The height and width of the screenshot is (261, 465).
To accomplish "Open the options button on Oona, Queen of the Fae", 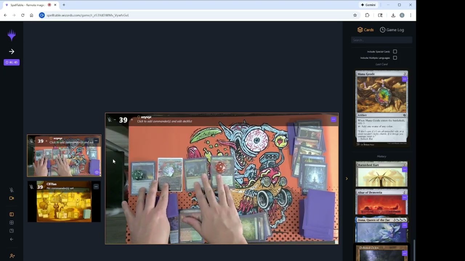I will click(404, 225).
